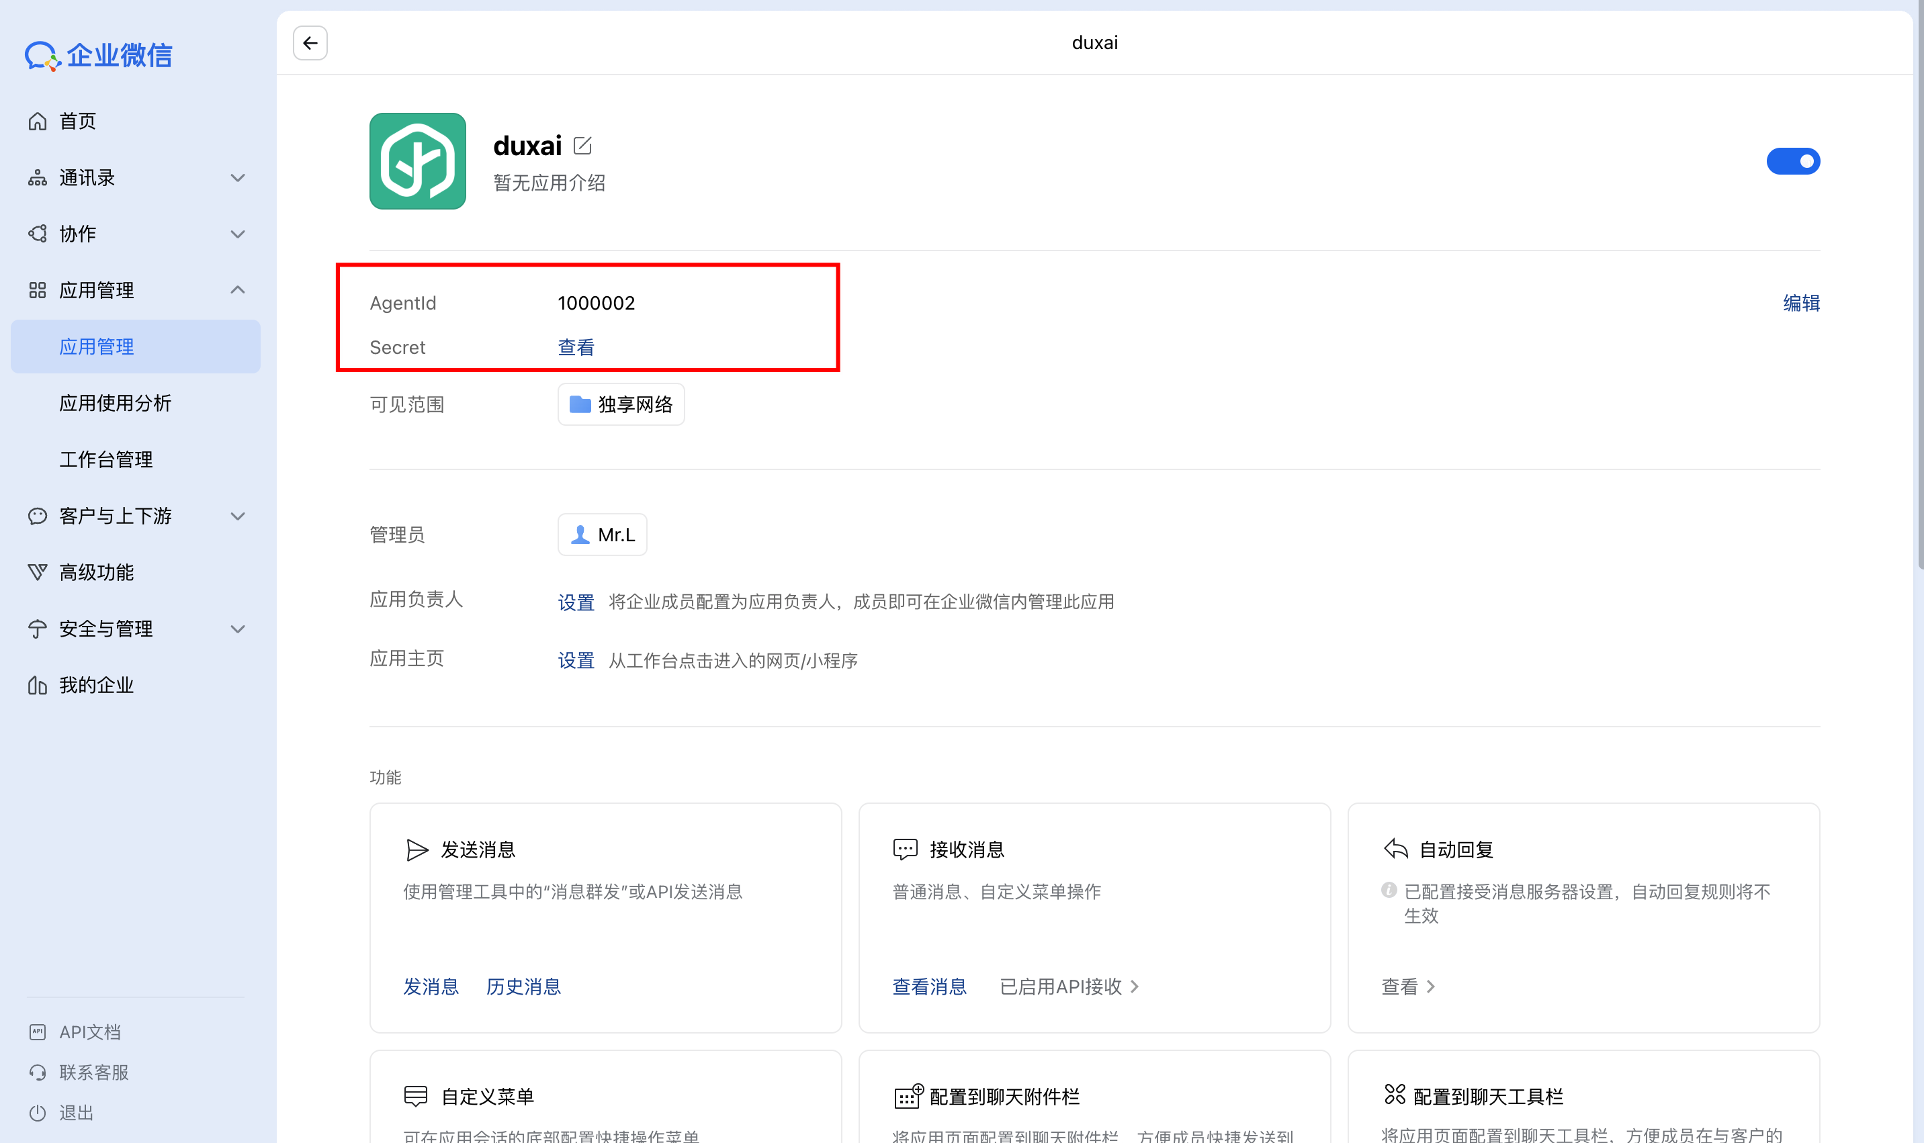Collapse the 应用管理 section chevron

238,289
